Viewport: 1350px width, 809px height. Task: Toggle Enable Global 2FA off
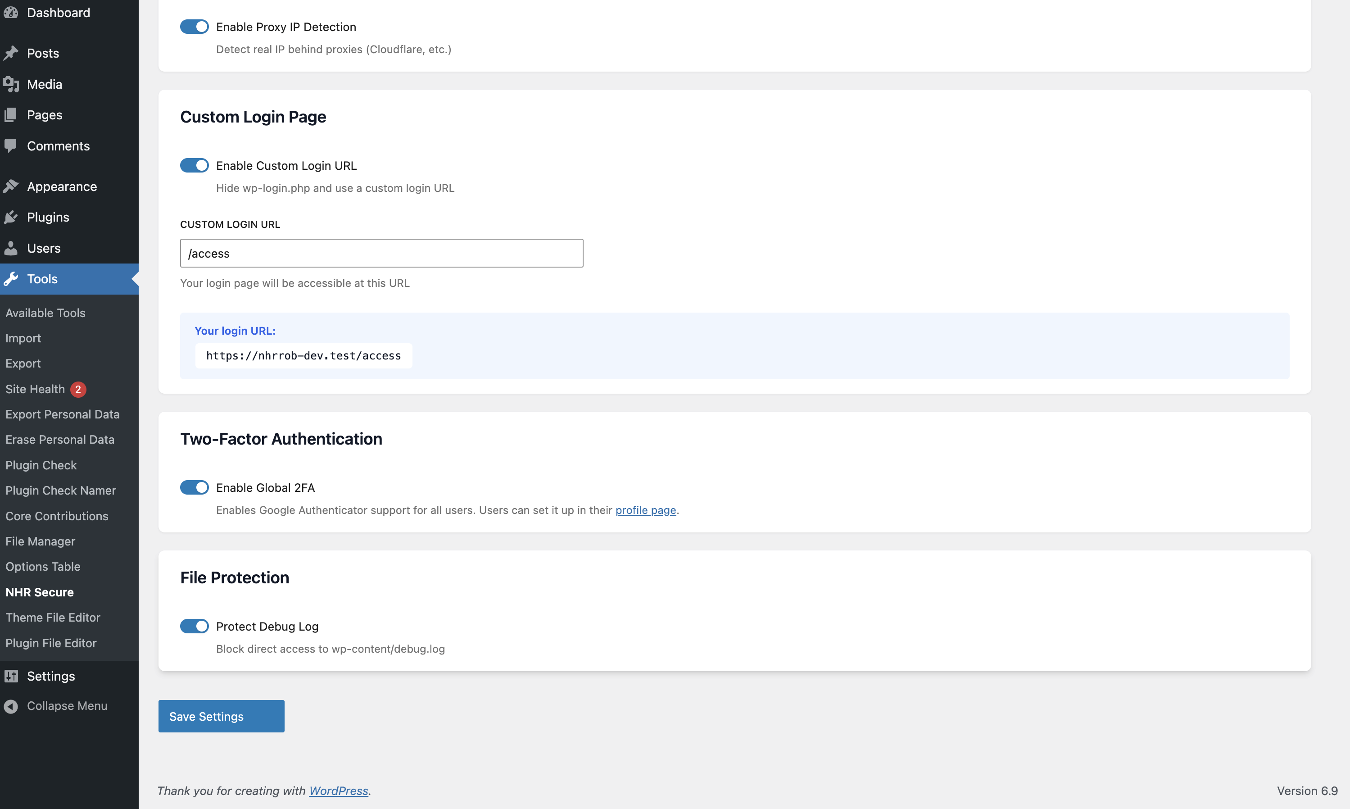[x=194, y=487]
